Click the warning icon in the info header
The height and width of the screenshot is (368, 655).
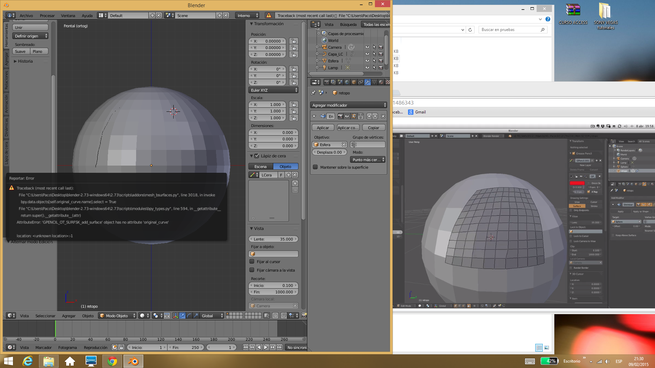coord(269,15)
